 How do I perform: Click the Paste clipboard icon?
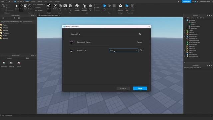pos(3,6)
